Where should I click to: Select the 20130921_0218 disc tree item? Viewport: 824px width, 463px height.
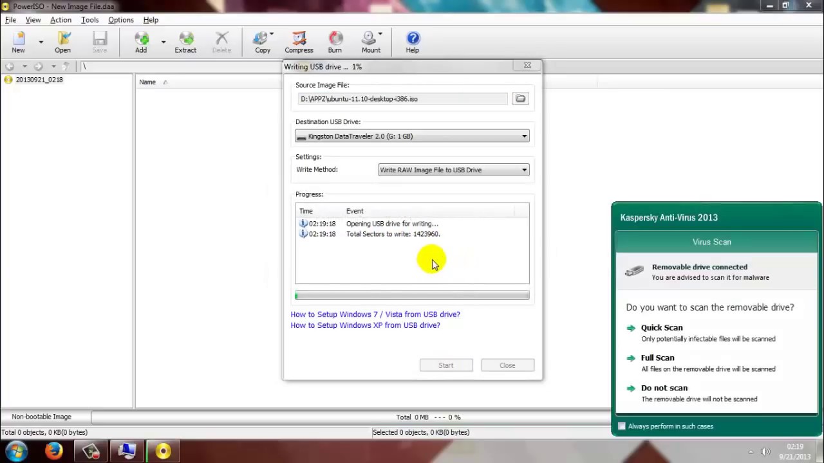[x=39, y=80]
